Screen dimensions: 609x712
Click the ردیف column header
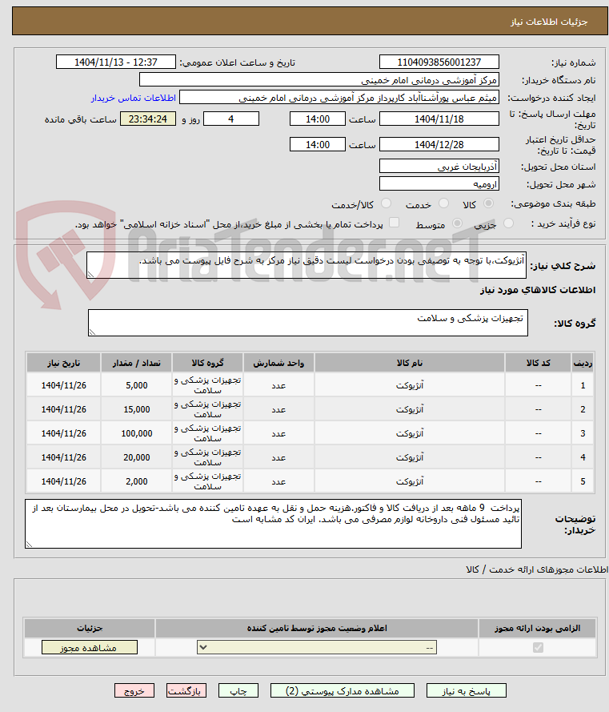point(583,363)
